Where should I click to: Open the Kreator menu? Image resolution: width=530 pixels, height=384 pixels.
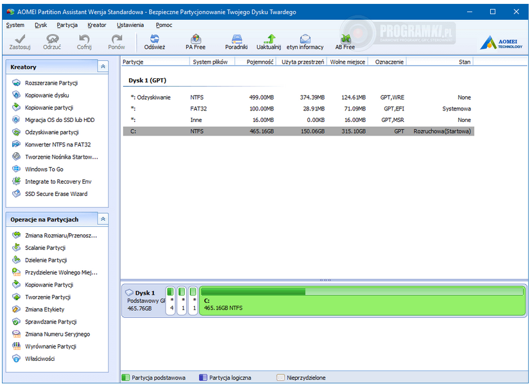coord(97,25)
